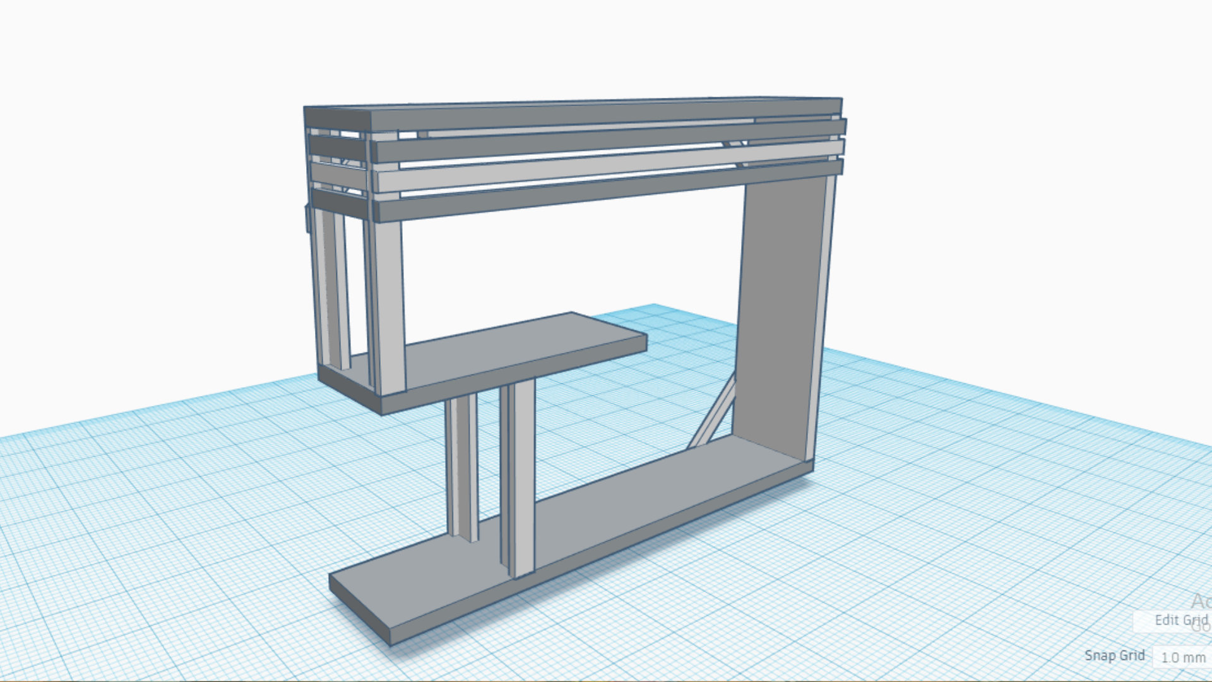
Task: Select the front-left corner post above the platform
Action: pos(390,303)
